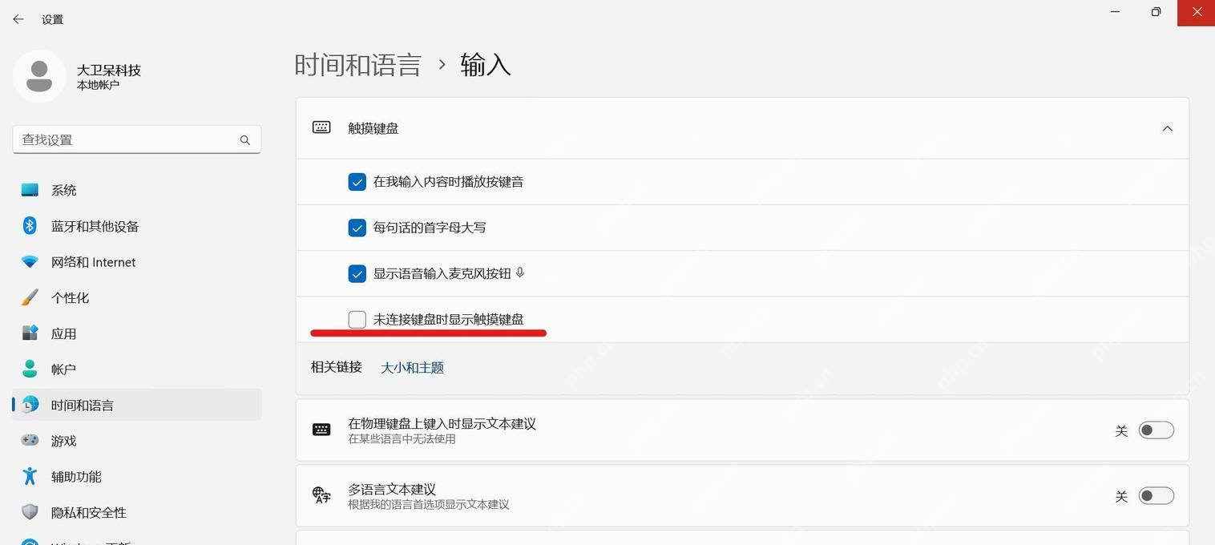
Task: Click the 大卫呆科技 account name
Action: (x=109, y=70)
